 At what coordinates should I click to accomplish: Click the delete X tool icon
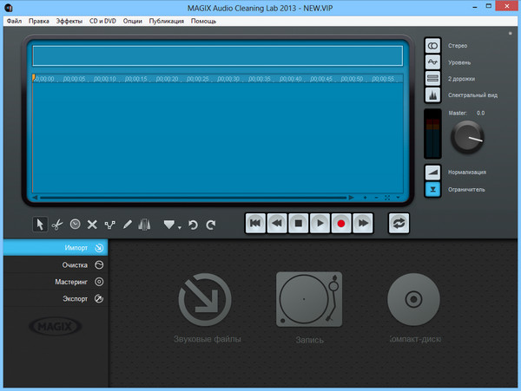(x=92, y=224)
